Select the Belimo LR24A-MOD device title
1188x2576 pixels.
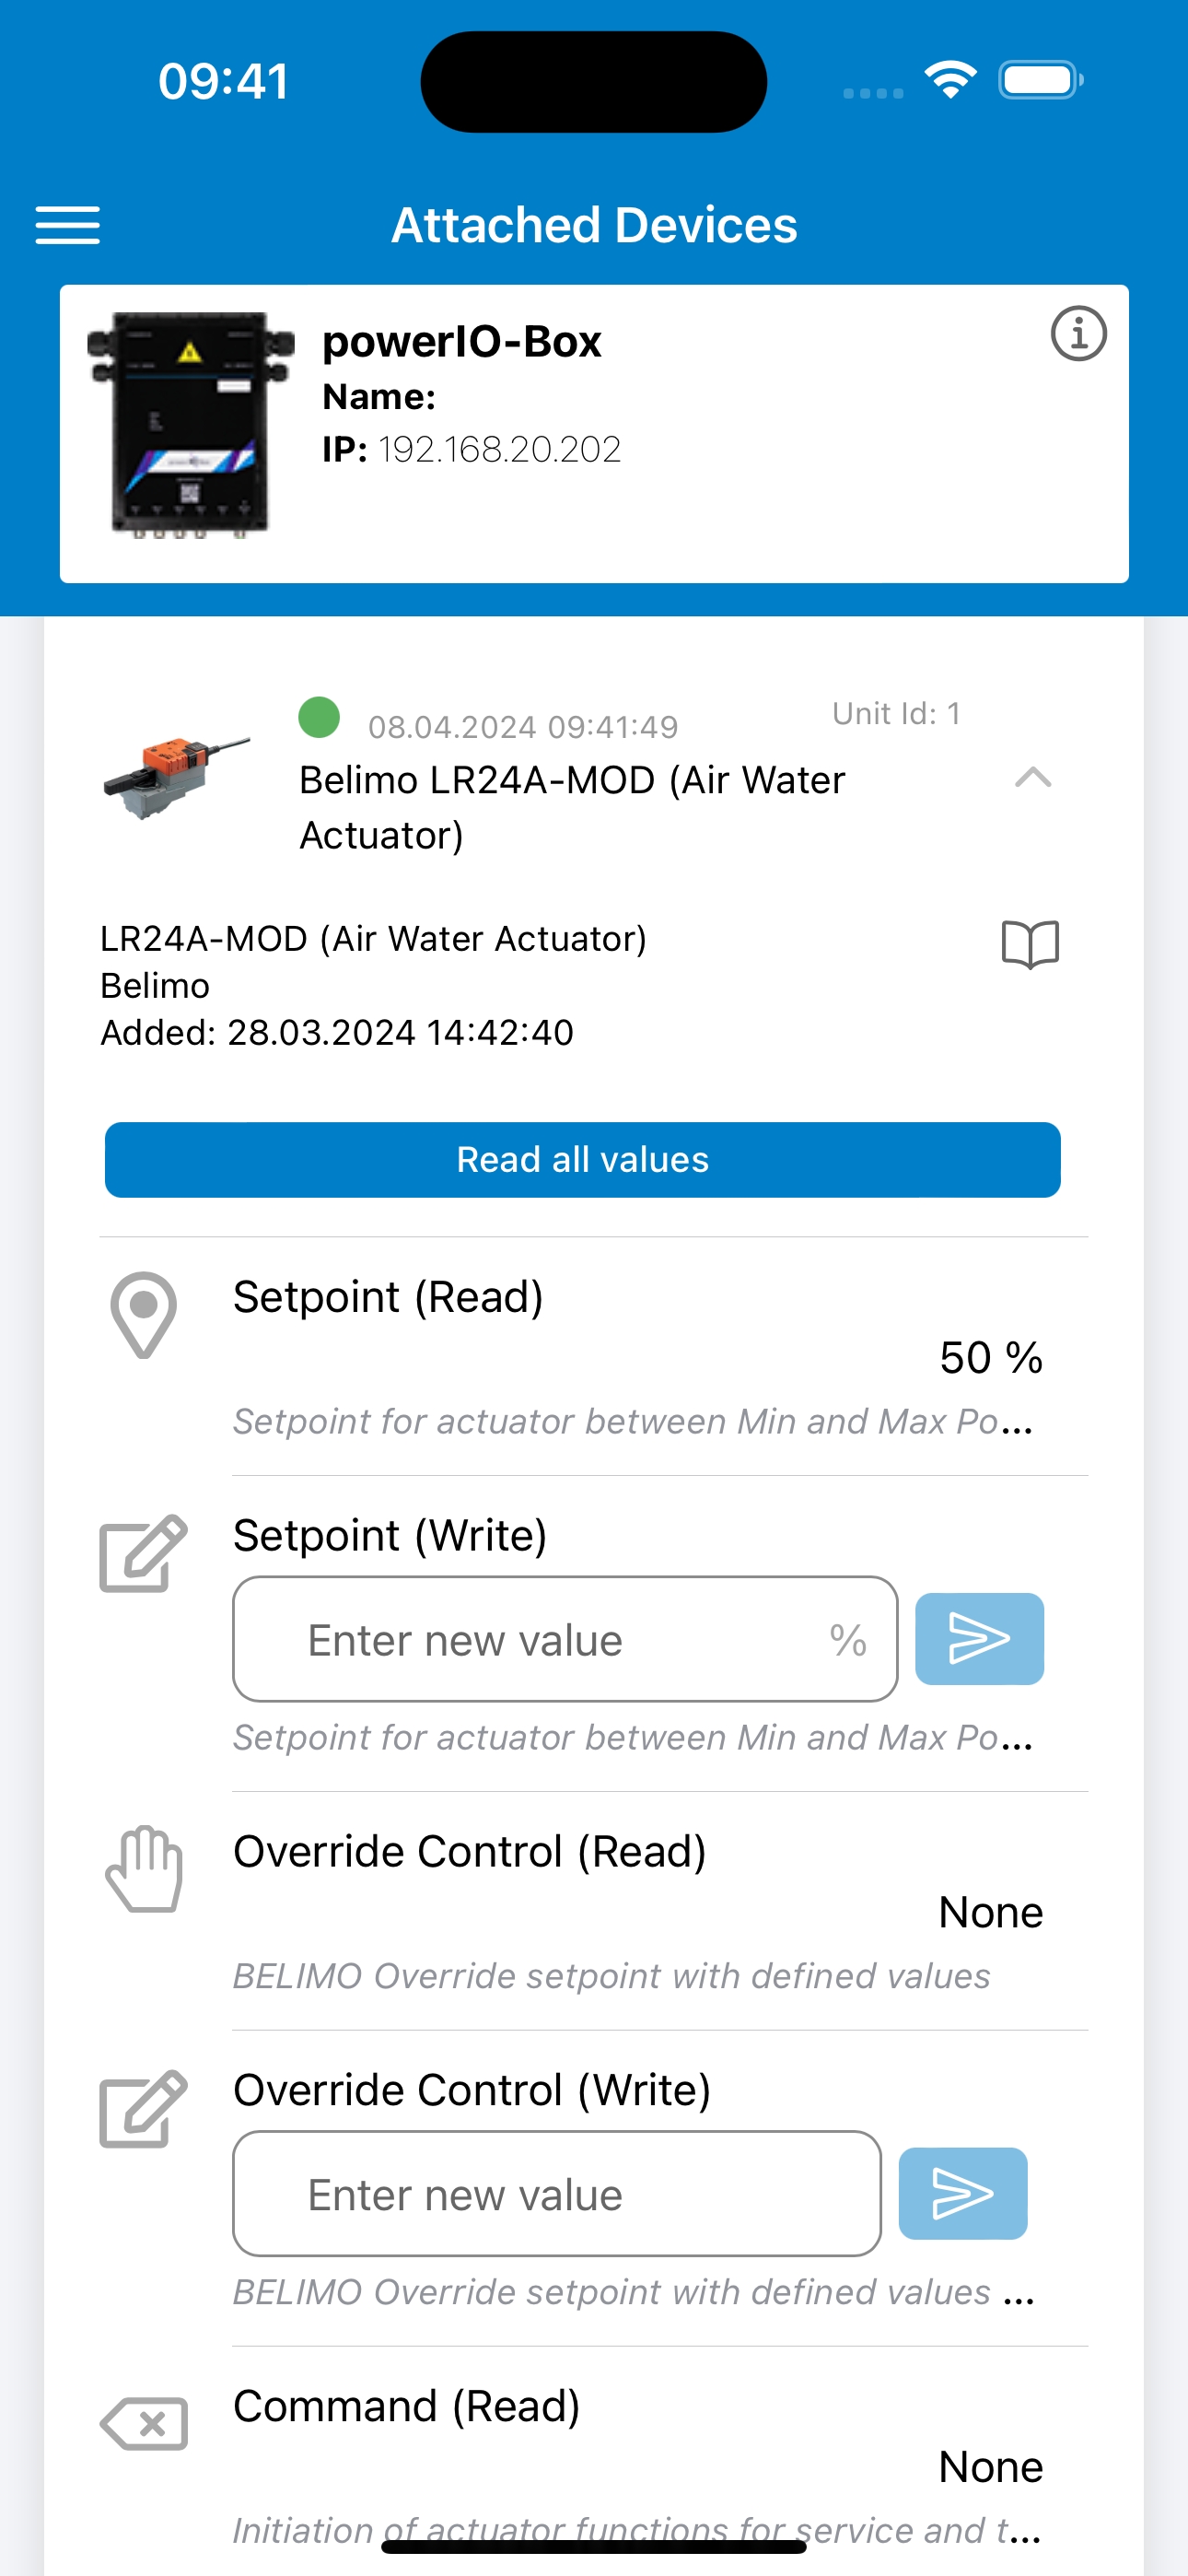pyautogui.click(x=572, y=807)
